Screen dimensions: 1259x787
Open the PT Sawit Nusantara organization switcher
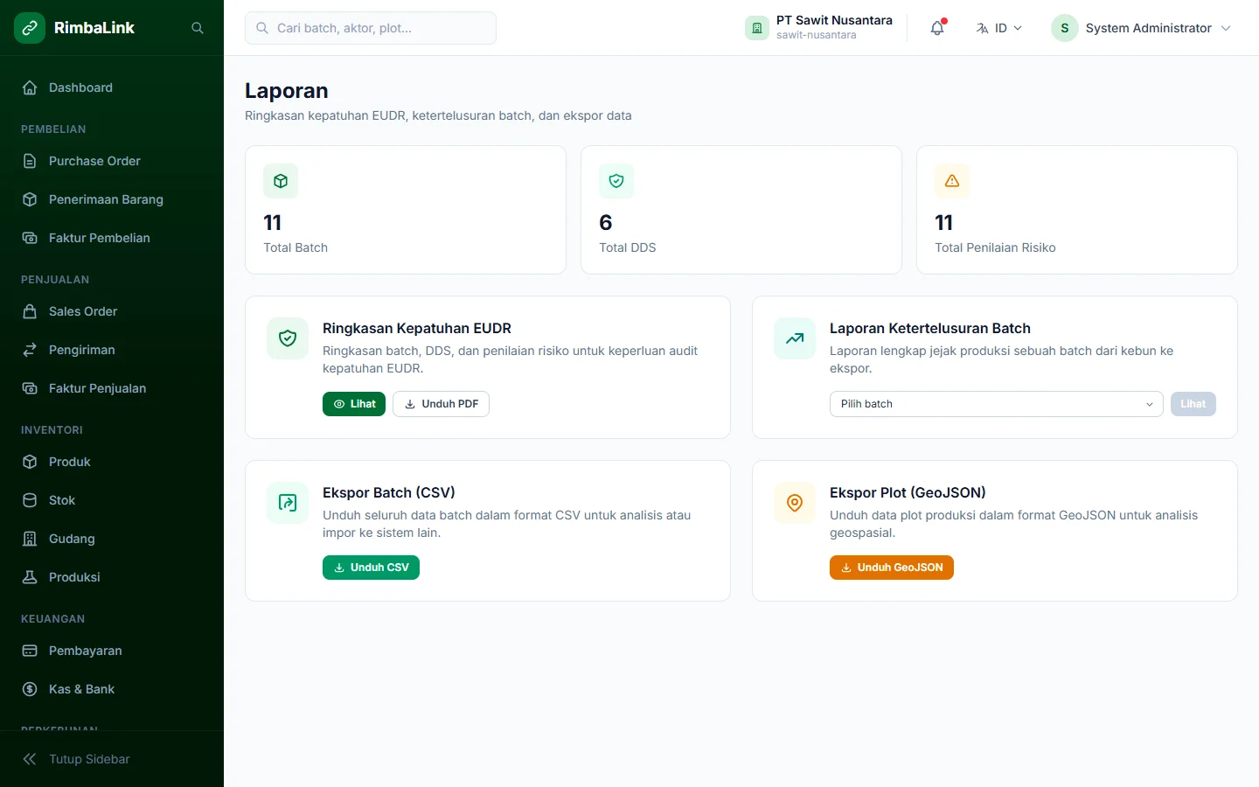819,28
